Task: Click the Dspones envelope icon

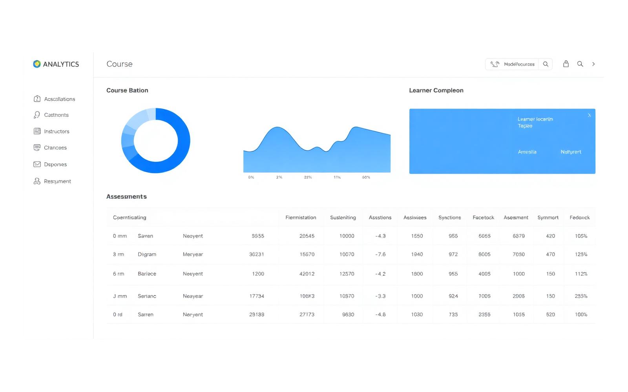Action: pos(37,164)
